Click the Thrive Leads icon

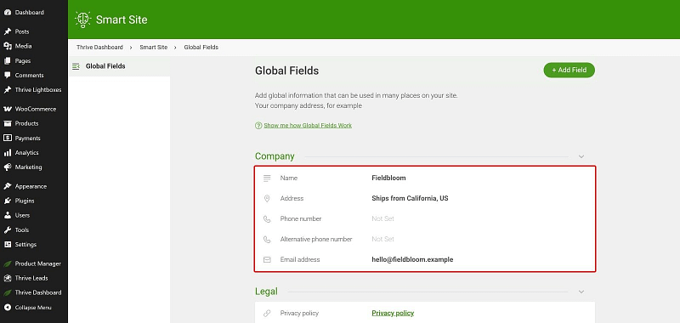(x=8, y=278)
